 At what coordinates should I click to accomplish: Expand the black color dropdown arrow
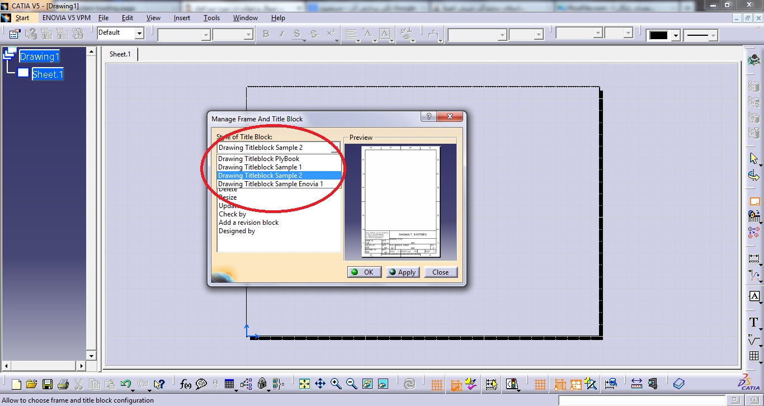[676, 35]
